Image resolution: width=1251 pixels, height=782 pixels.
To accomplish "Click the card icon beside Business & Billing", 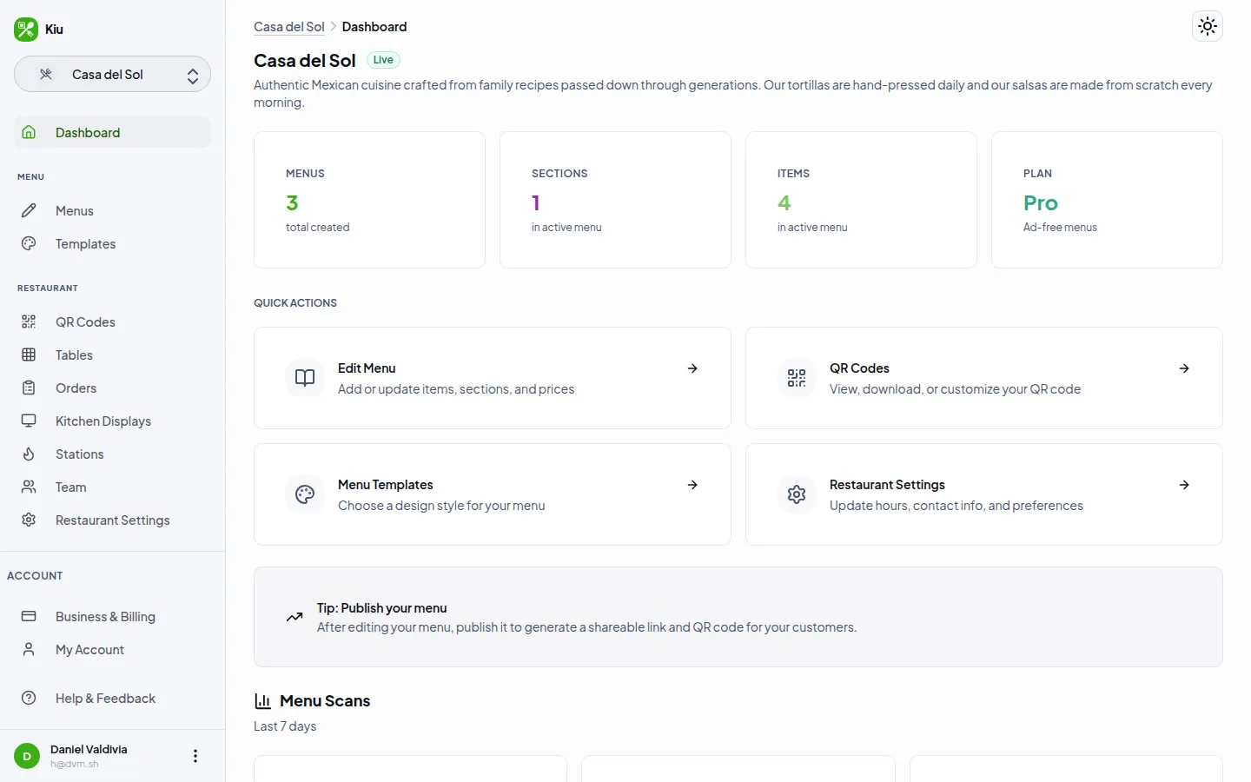I will (x=29, y=616).
